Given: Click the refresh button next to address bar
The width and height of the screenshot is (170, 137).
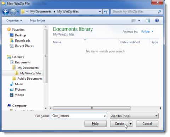Looking at the screenshot, I should (x=106, y=12).
